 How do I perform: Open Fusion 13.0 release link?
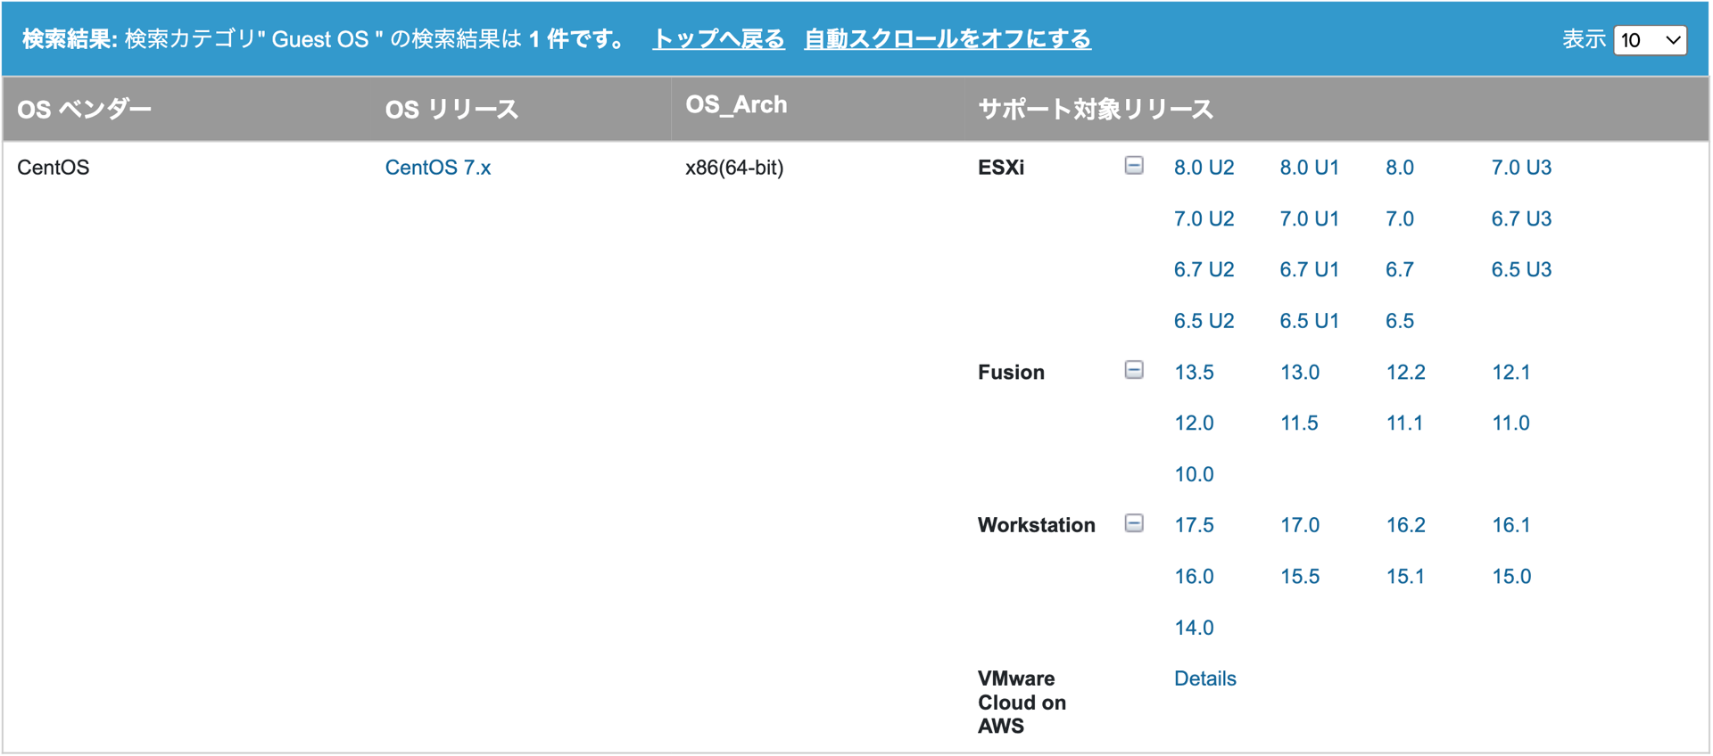pos(1299,372)
